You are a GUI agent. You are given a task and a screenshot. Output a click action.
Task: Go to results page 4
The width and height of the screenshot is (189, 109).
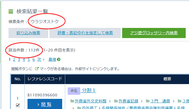tap(24, 59)
